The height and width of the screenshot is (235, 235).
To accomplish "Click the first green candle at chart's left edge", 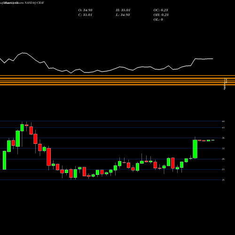I will coord(4,160).
